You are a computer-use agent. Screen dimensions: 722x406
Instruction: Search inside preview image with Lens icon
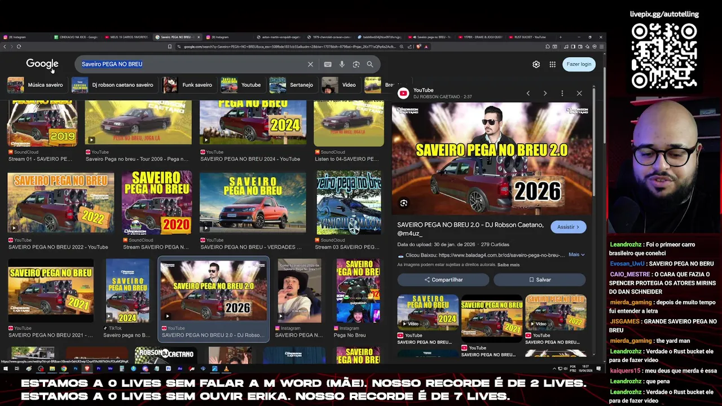click(404, 203)
